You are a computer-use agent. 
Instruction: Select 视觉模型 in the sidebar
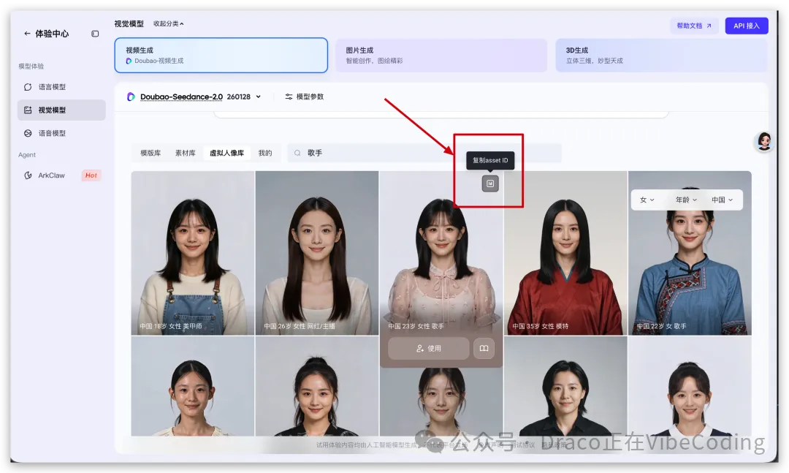61,110
